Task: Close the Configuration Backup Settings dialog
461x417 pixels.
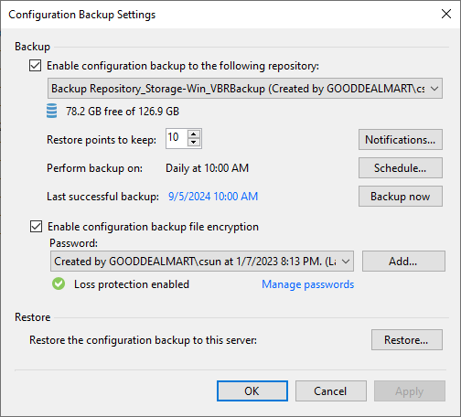Action: click(446, 14)
